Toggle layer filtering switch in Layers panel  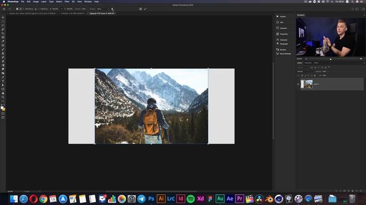[x=329, y=67]
